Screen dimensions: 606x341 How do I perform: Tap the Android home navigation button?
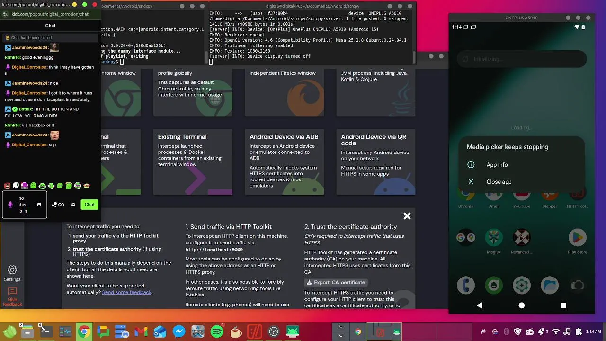coord(521,305)
